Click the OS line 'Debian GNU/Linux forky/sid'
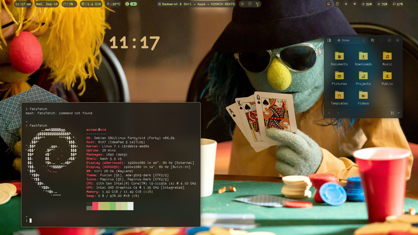418x235 pixels. [x=130, y=138]
